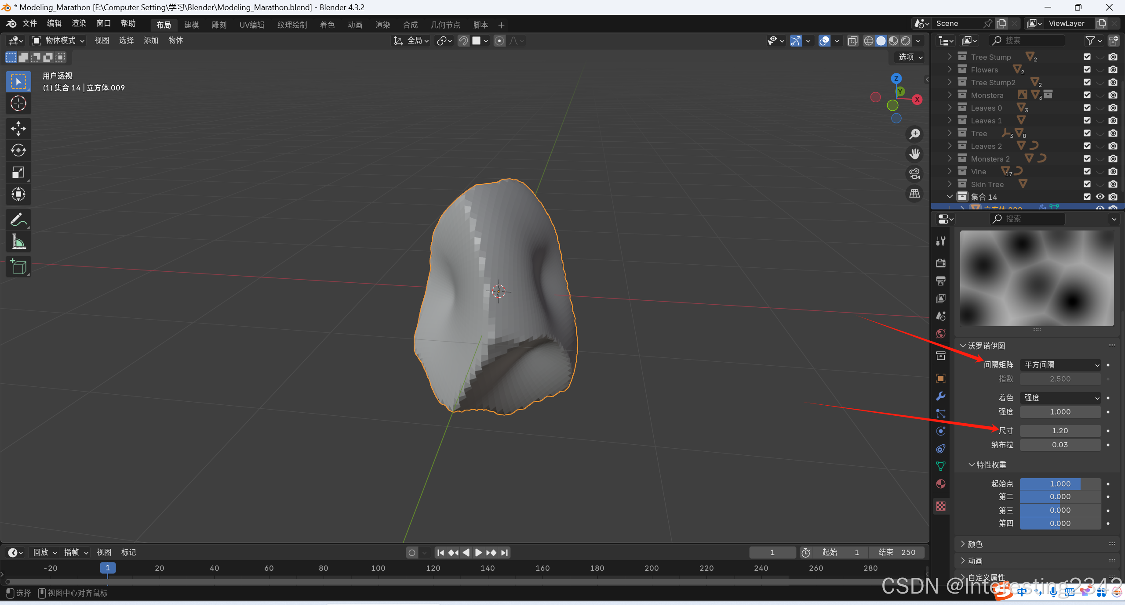Screen dimensions: 1125x605
Task: Open the Modifier properties wrench tab
Action: (x=940, y=396)
